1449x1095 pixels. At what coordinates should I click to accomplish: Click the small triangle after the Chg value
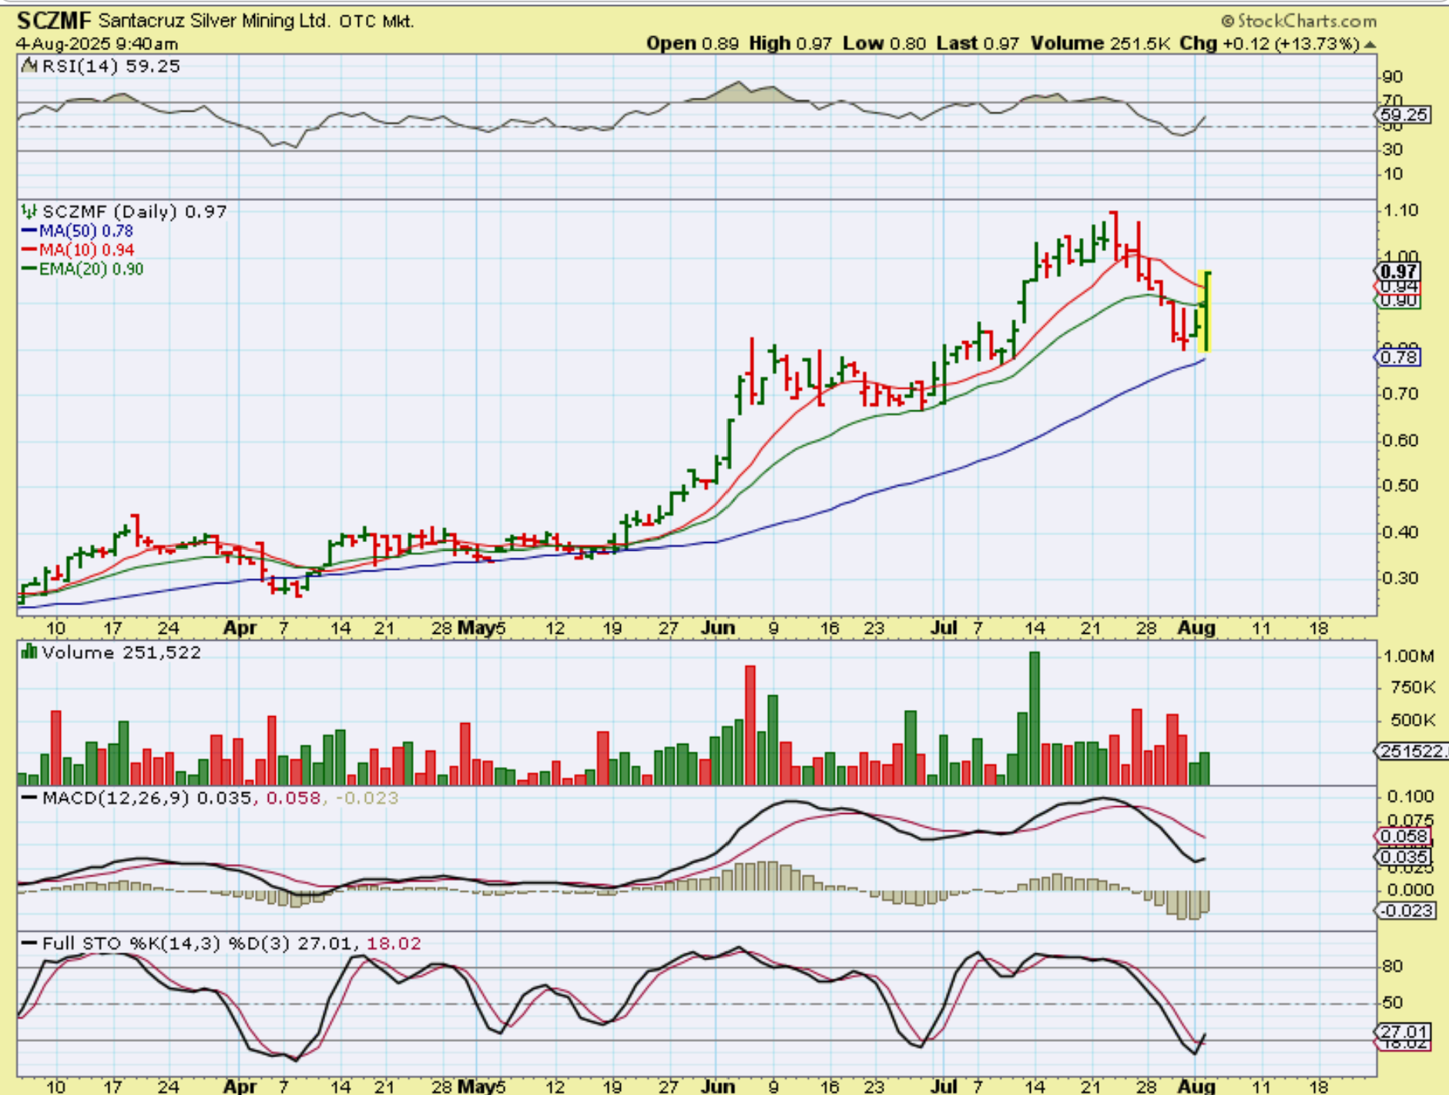(1370, 45)
